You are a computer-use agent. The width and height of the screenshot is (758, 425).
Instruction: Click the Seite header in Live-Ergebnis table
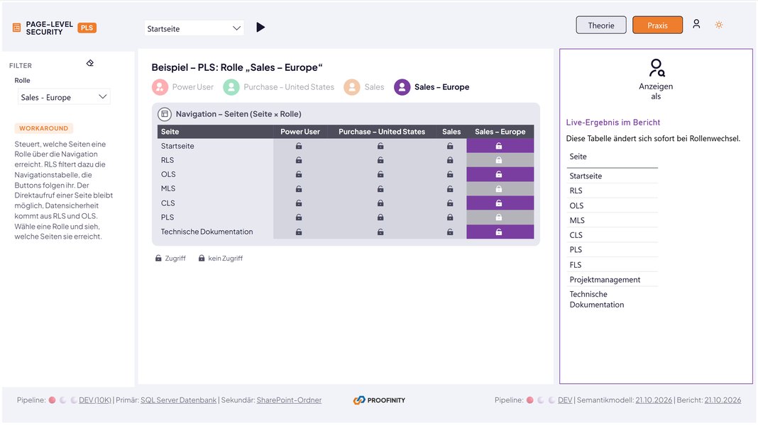pos(578,157)
